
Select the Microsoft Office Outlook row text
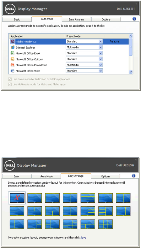29,59
